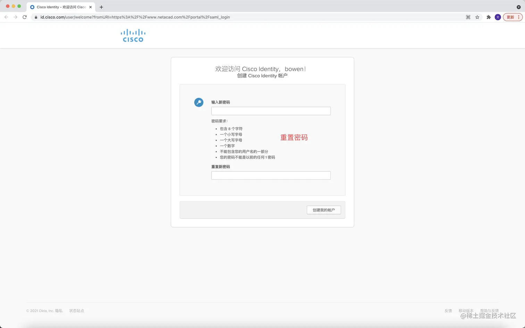This screenshot has width=525, height=328.
Task: Click the 一个数字 requirement text
Action: 227,146
